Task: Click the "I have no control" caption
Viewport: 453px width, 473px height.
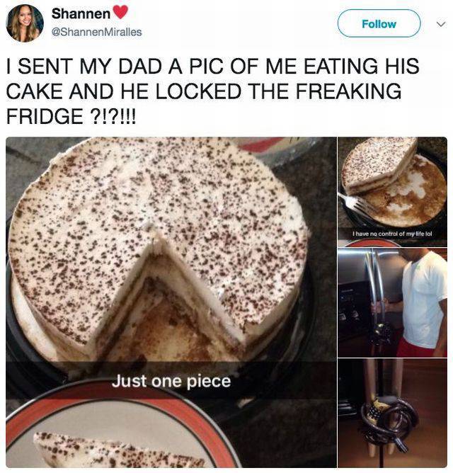Action: point(392,234)
